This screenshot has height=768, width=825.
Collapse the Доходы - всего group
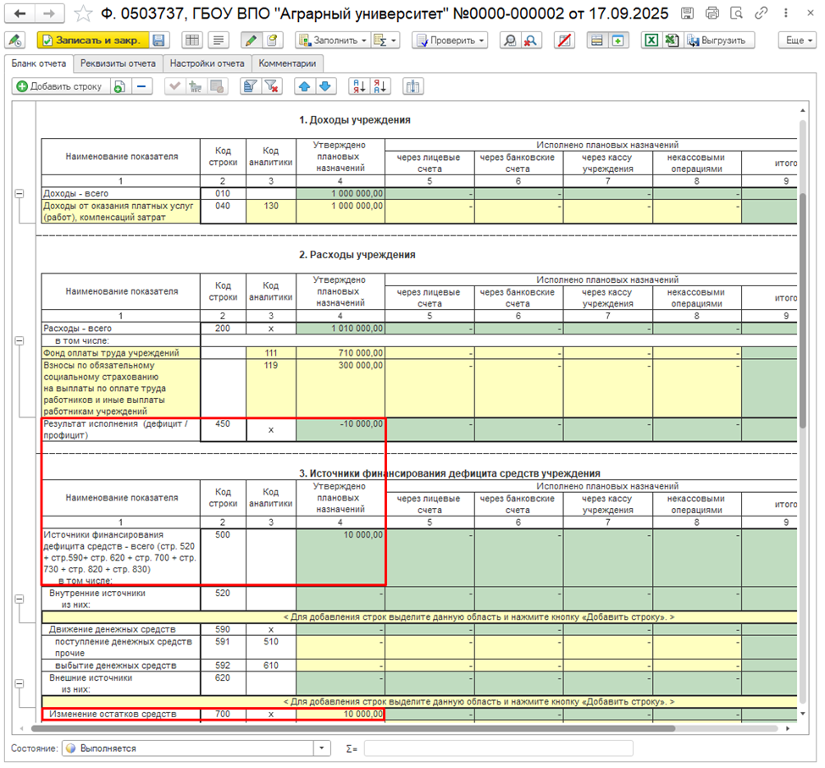tap(19, 194)
